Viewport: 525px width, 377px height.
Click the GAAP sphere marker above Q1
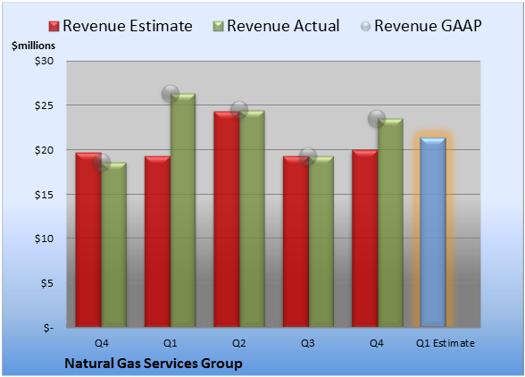tap(171, 94)
